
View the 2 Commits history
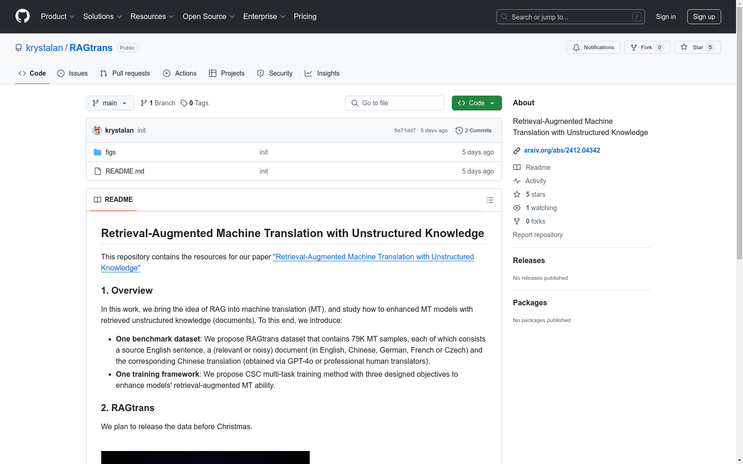point(474,130)
